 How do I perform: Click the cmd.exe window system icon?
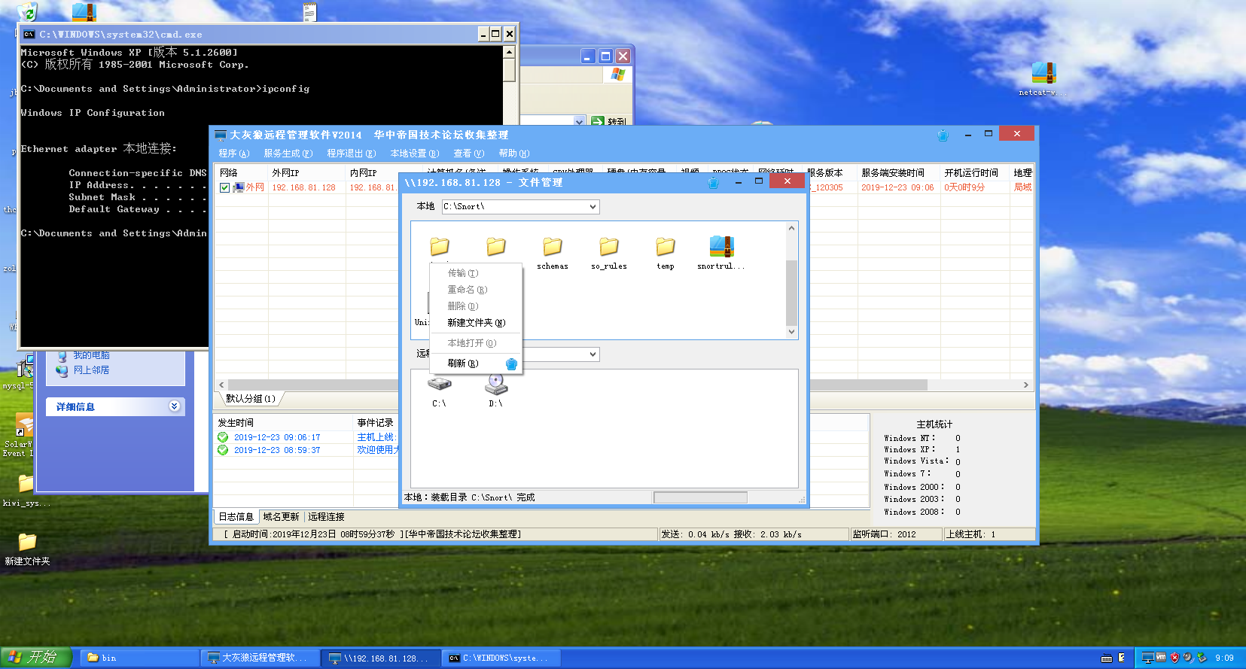click(29, 34)
